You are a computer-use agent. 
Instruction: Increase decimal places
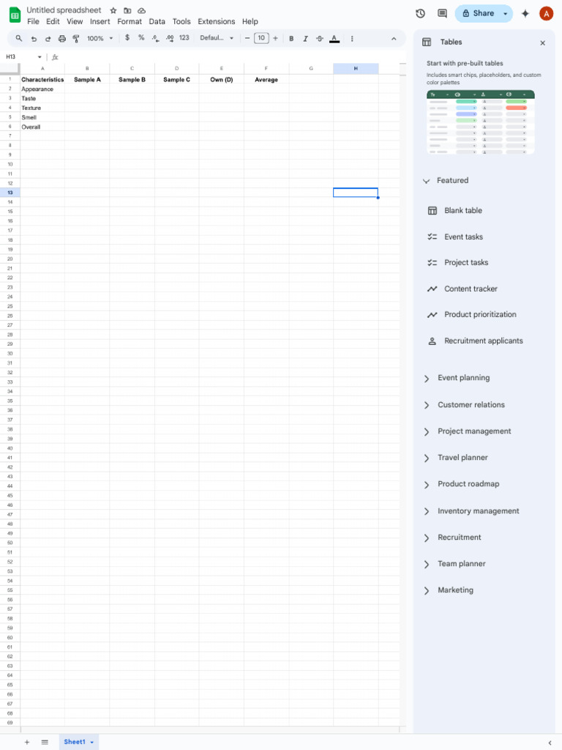[170, 38]
